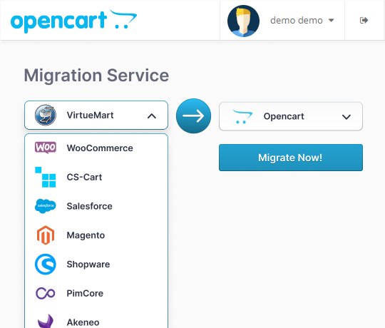Screen dimensions: 385x328
Task: Click the purple Akeneo icon
Action: coord(46,321)
